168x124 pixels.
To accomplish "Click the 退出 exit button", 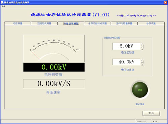I will (x=151, y=113).
